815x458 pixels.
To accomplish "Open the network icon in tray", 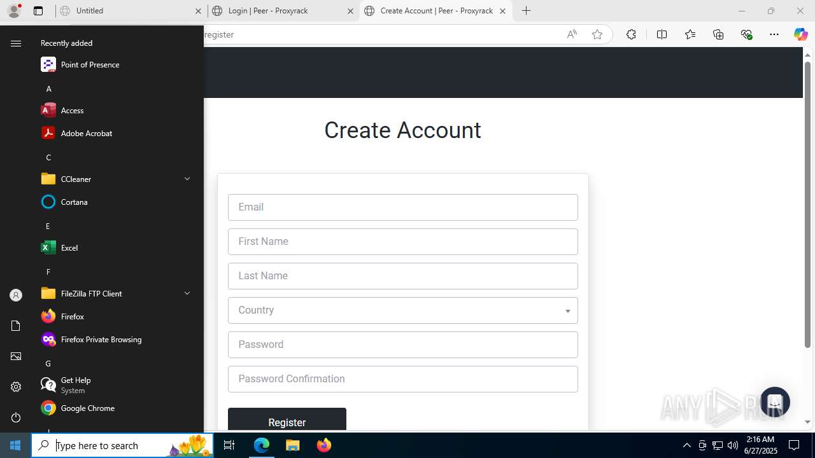I will coord(718,445).
